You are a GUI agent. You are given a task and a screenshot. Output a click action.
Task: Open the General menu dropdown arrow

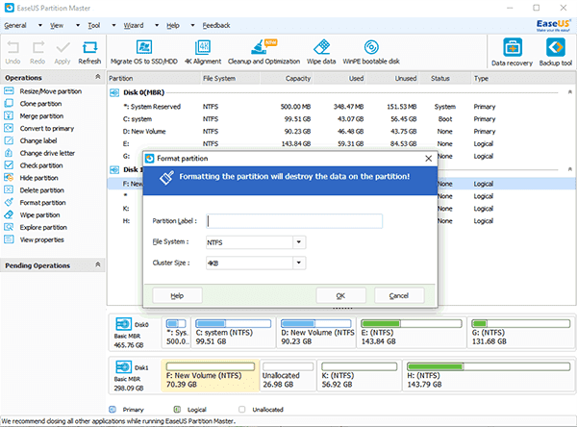(40, 25)
